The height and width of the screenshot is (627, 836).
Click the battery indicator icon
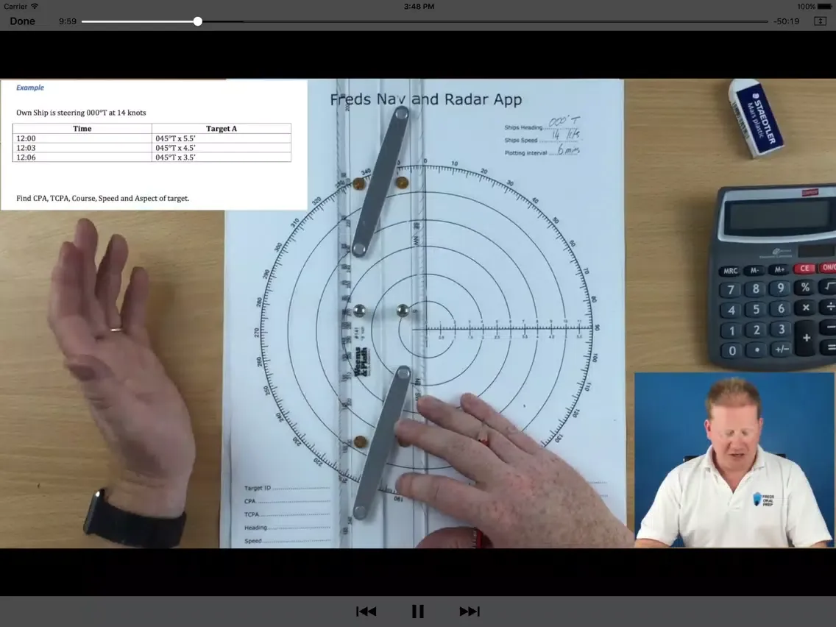point(825,7)
